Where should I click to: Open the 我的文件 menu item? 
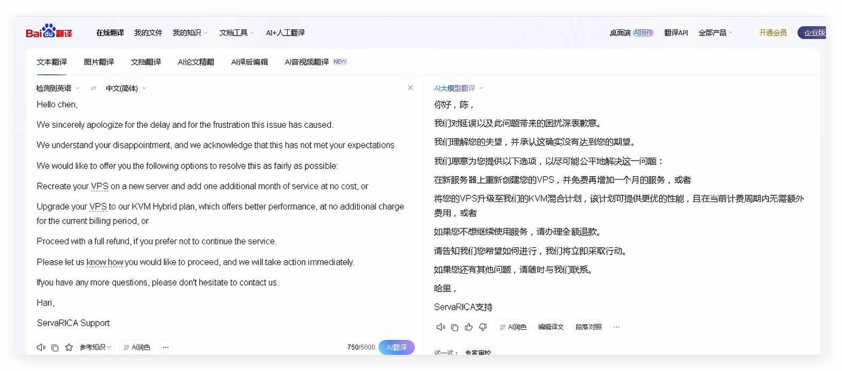coord(148,32)
